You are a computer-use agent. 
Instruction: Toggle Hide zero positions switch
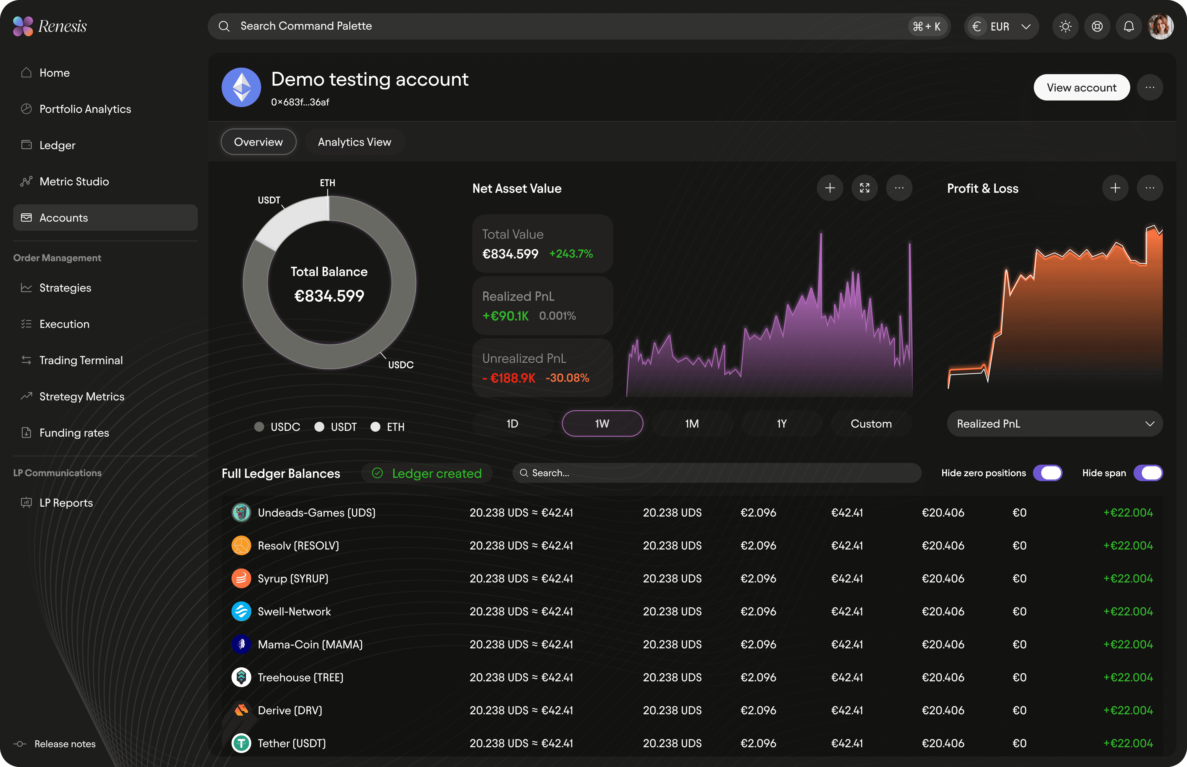click(1047, 473)
